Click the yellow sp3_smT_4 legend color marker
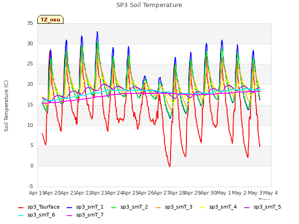 [x=203, y=207]
